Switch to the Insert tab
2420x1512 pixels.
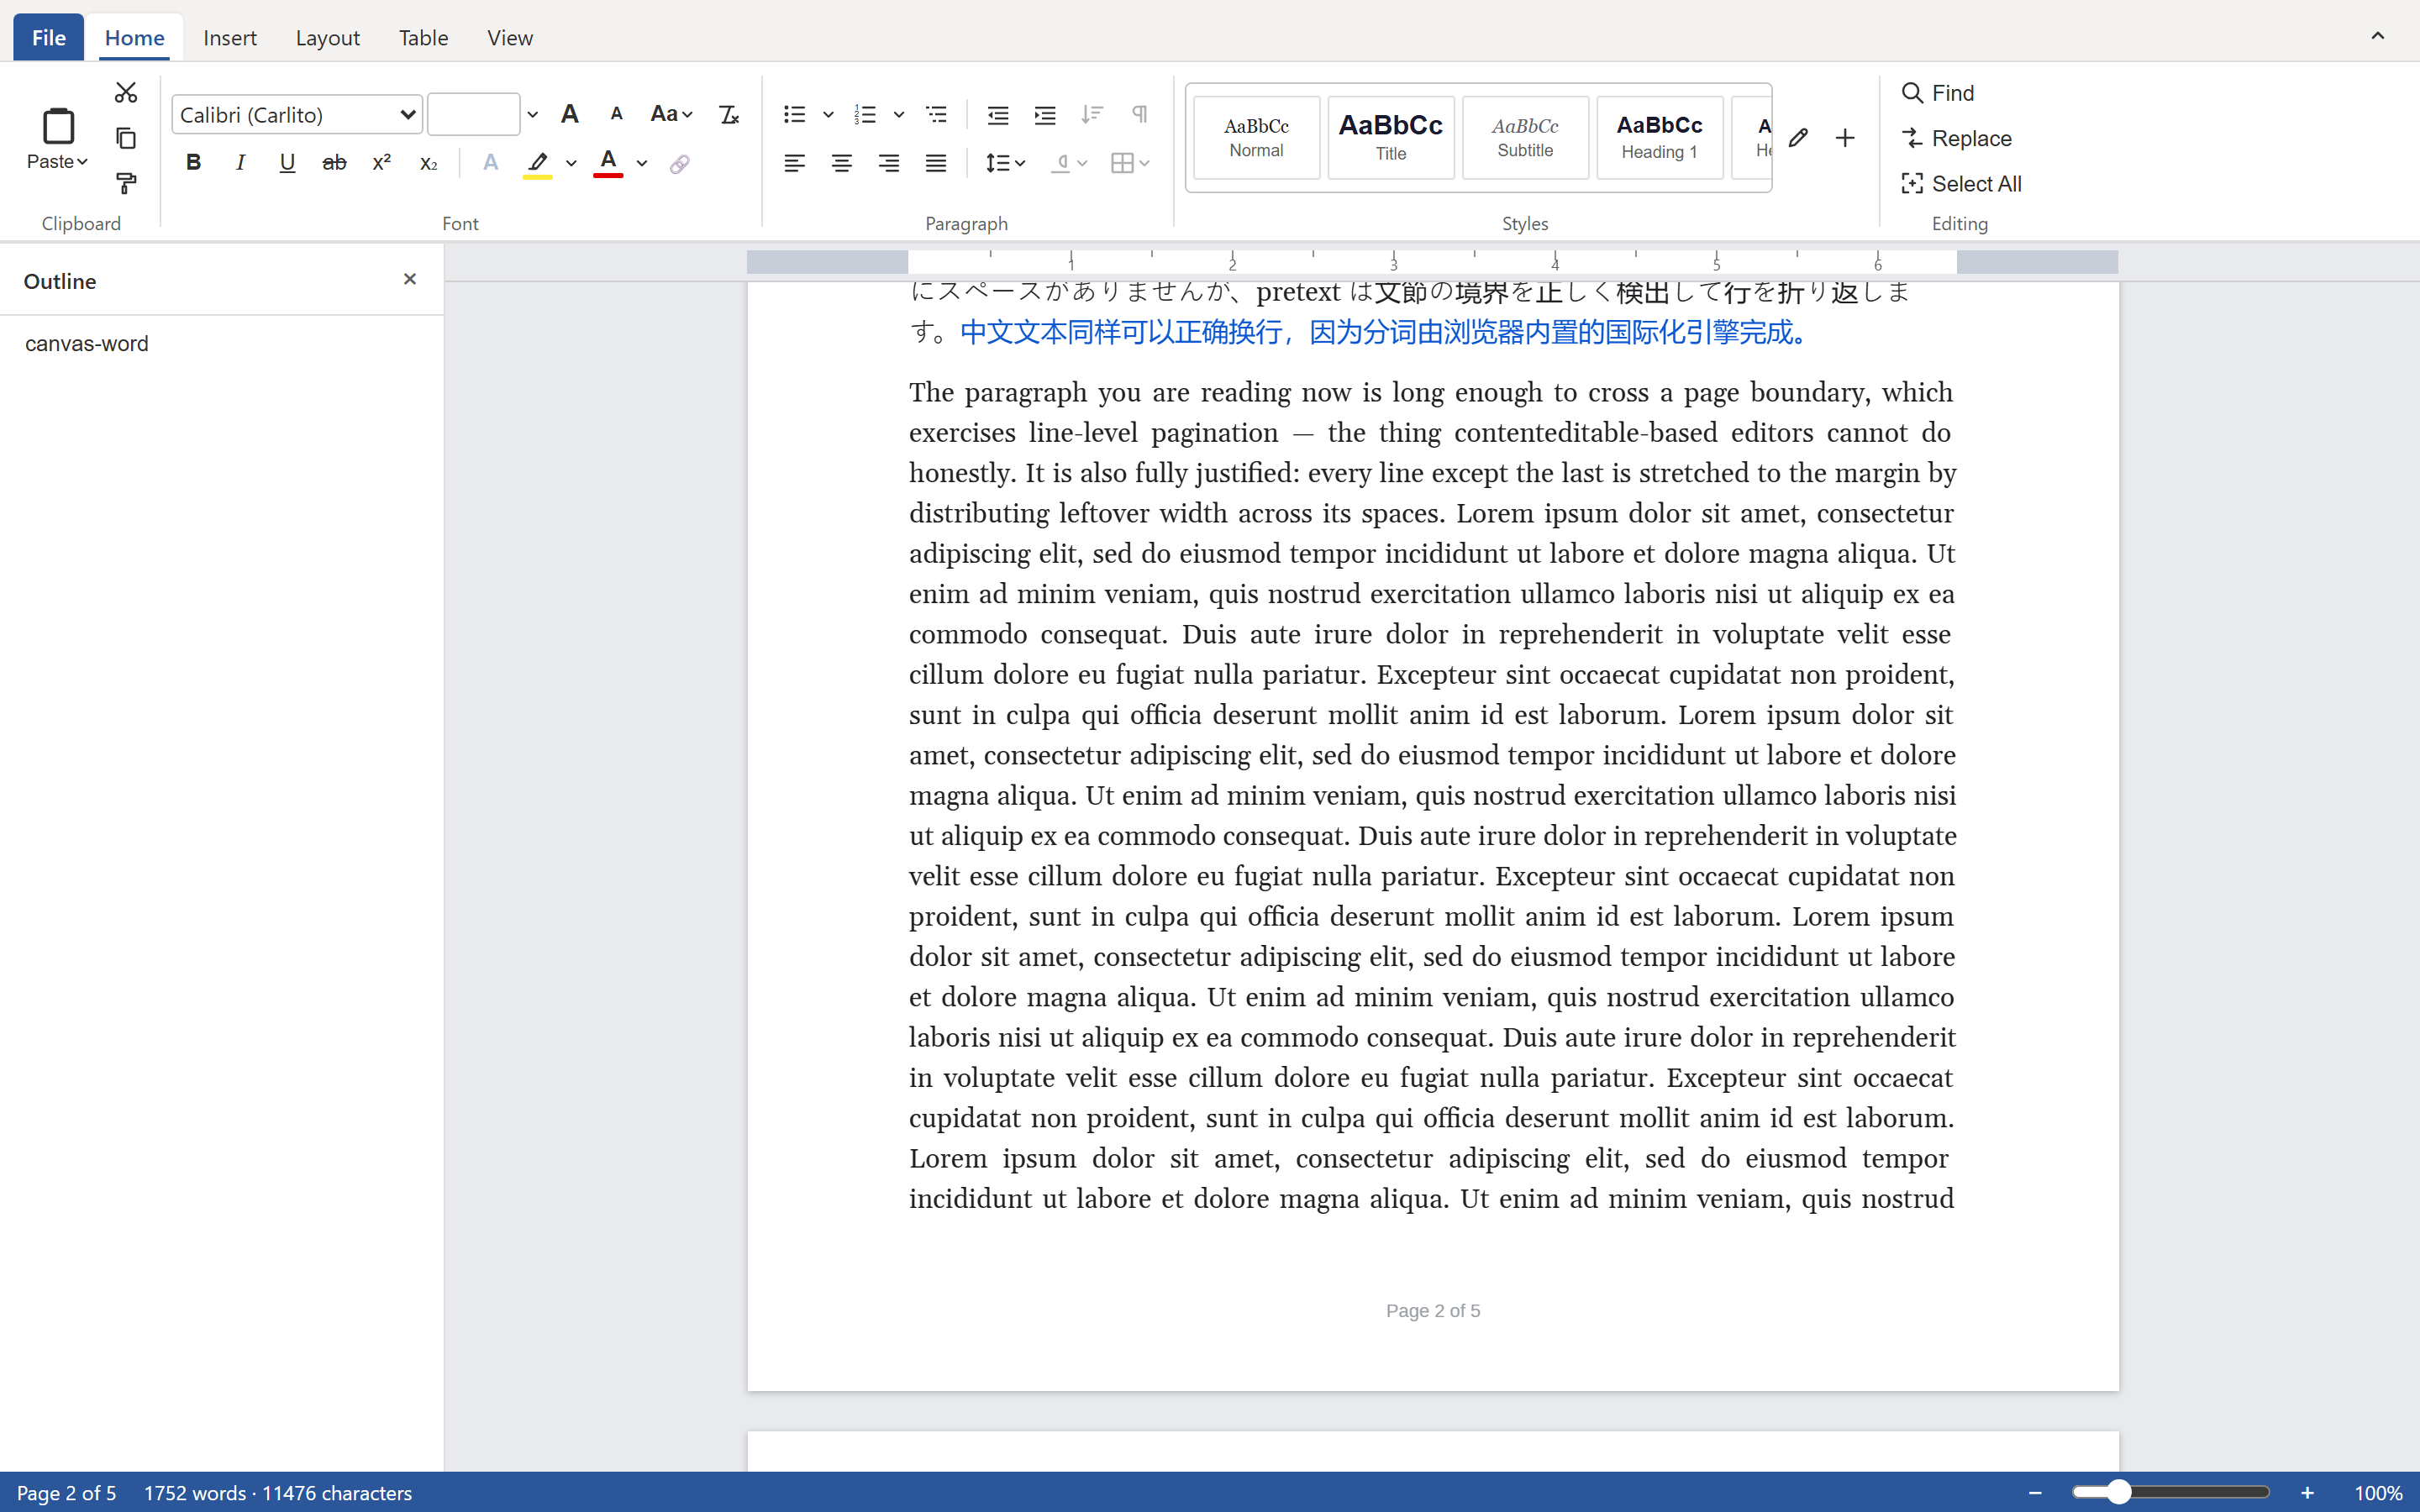coord(230,37)
